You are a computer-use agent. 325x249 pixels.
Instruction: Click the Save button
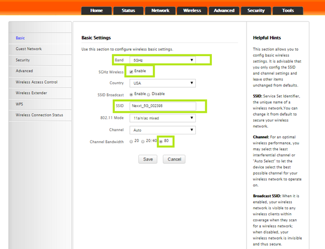148,159
